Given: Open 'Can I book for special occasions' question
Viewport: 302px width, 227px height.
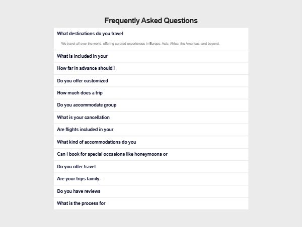Looking at the screenshot, I should click(x=151, y=154).
